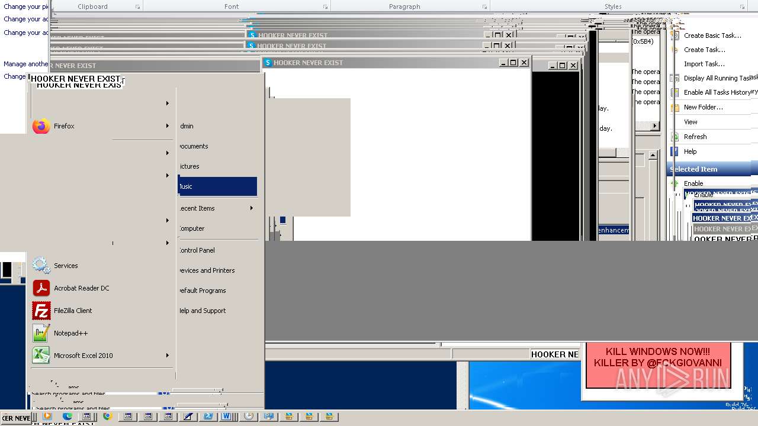Click the Google Chrome taskbar icon
758x426 pixels.
click(107, 417)
